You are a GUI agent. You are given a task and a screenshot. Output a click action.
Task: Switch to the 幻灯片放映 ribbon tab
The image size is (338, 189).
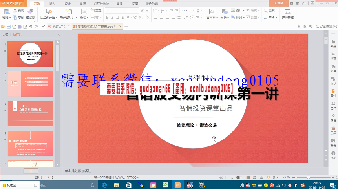(x=101, y=4)
